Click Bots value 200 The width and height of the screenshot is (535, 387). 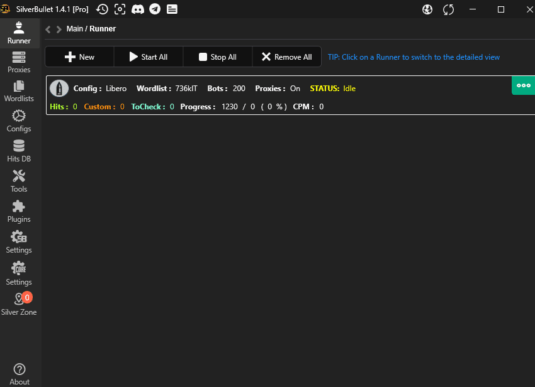pyautogui.click(x=239, y=89)
